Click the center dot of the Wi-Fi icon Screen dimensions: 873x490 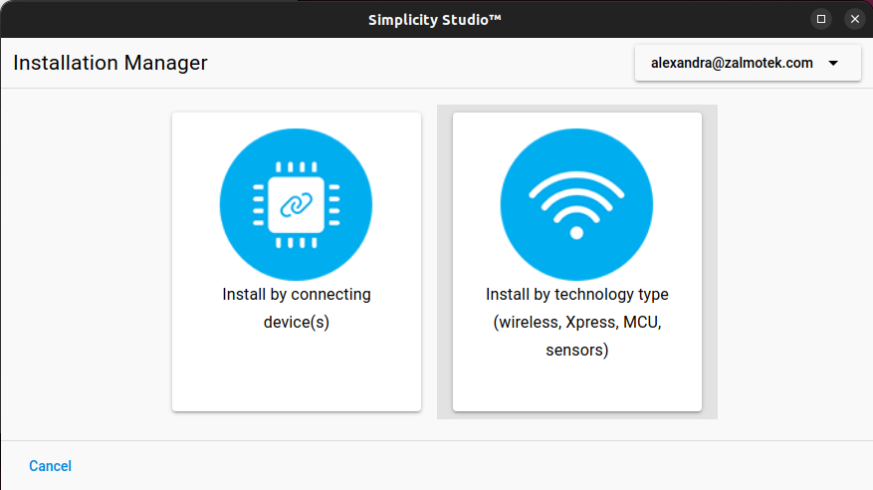click(x=576, y=233)
